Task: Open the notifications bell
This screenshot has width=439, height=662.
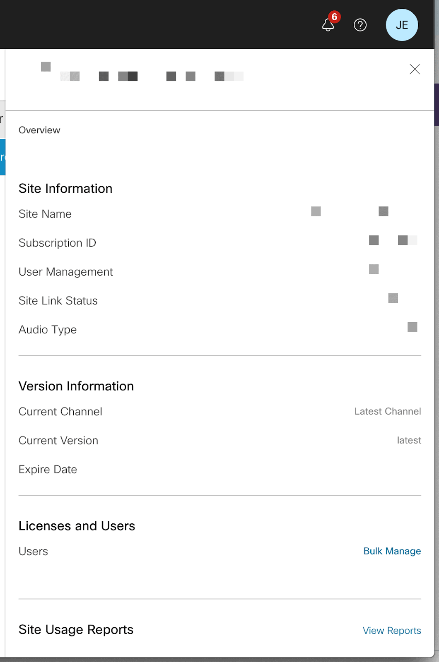Action: coord(328,25)
